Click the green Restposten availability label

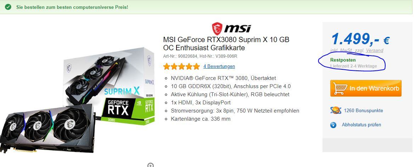click(343, 60)
